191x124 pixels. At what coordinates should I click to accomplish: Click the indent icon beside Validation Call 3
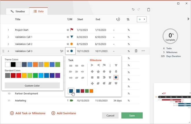click(x=62, y=51)
